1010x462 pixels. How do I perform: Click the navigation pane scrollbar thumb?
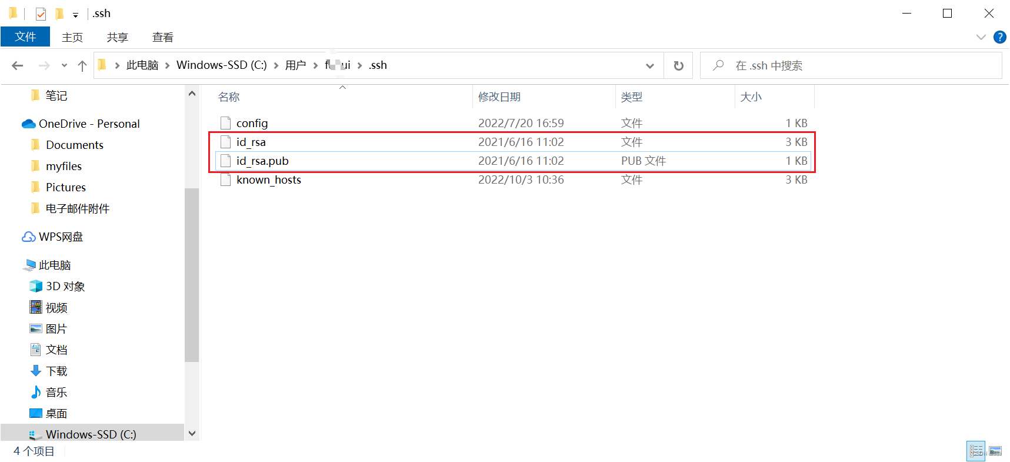(x=192, y=275)
